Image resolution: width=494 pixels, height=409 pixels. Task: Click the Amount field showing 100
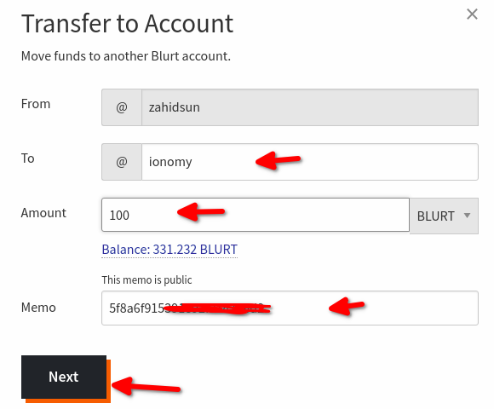point(256,215)
